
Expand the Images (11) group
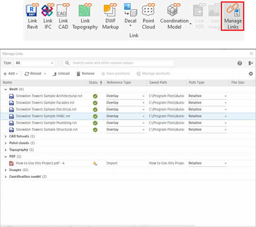(x=6, y=170)
